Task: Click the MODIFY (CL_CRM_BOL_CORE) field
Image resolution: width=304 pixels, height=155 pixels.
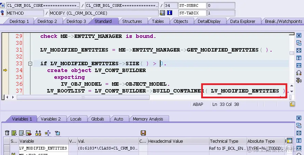Action: point(104,13)
